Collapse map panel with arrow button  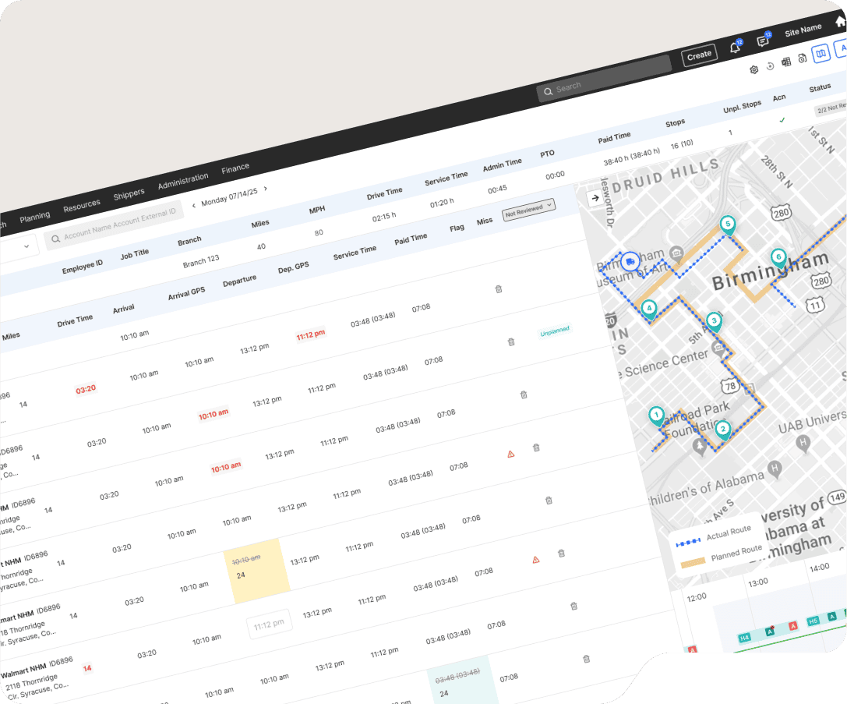click(x=595, y=198)
